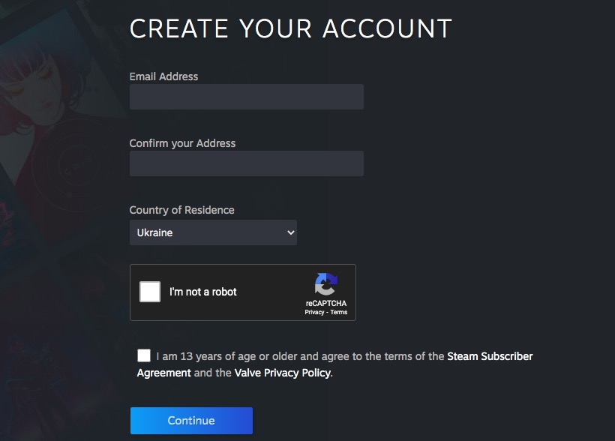Click the Country of Residence label

click(182, 210)
